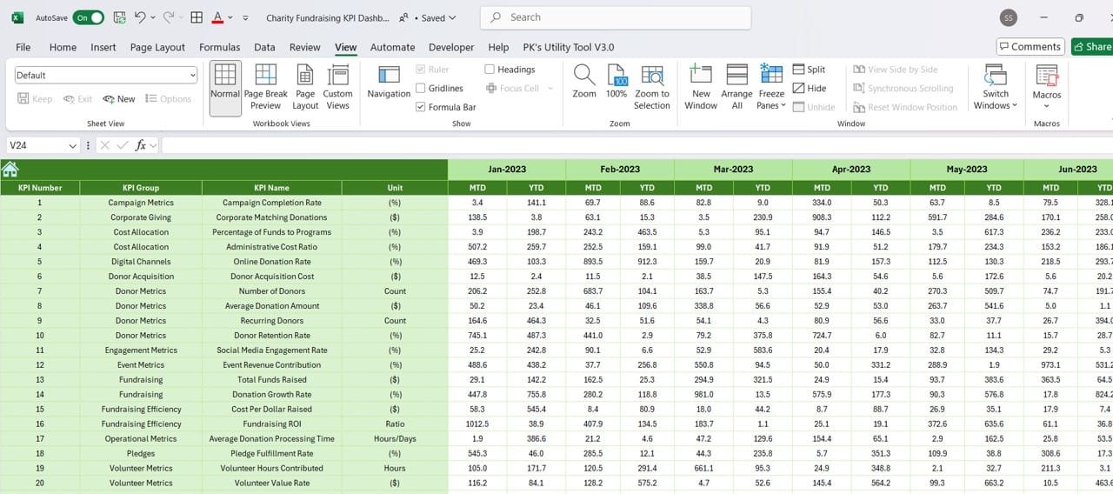Screen dimensions: 1113x494
Task: Click the formula bar input area
Action: coord(636,146)
